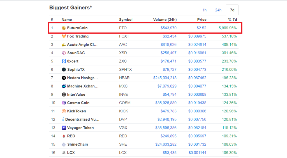Open the ShineChain coin name link
The height and width of the screenshot is (158, 287).
click(x=77, y=145)
